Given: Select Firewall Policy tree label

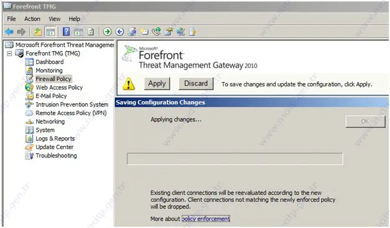Looking at the screenshot, I should (53, 79).
